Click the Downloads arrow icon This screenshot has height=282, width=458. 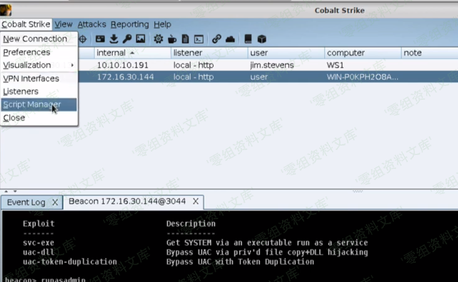(x=113, y=39)
